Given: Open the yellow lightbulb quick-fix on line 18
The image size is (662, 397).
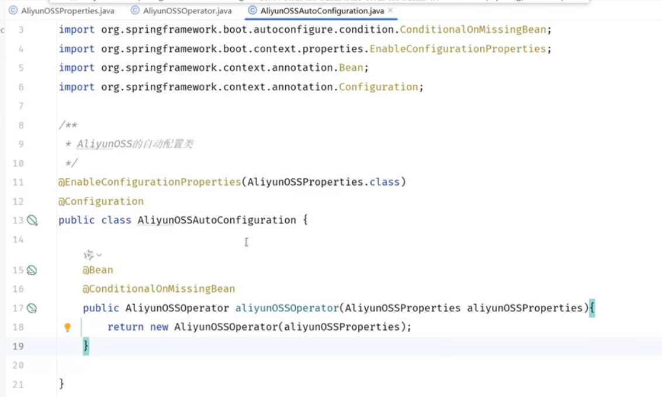Looking at the screenshot, I should pos(67,327).
